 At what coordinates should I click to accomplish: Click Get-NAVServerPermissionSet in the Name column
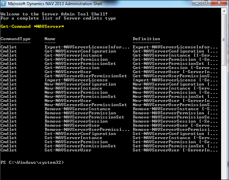80,64
